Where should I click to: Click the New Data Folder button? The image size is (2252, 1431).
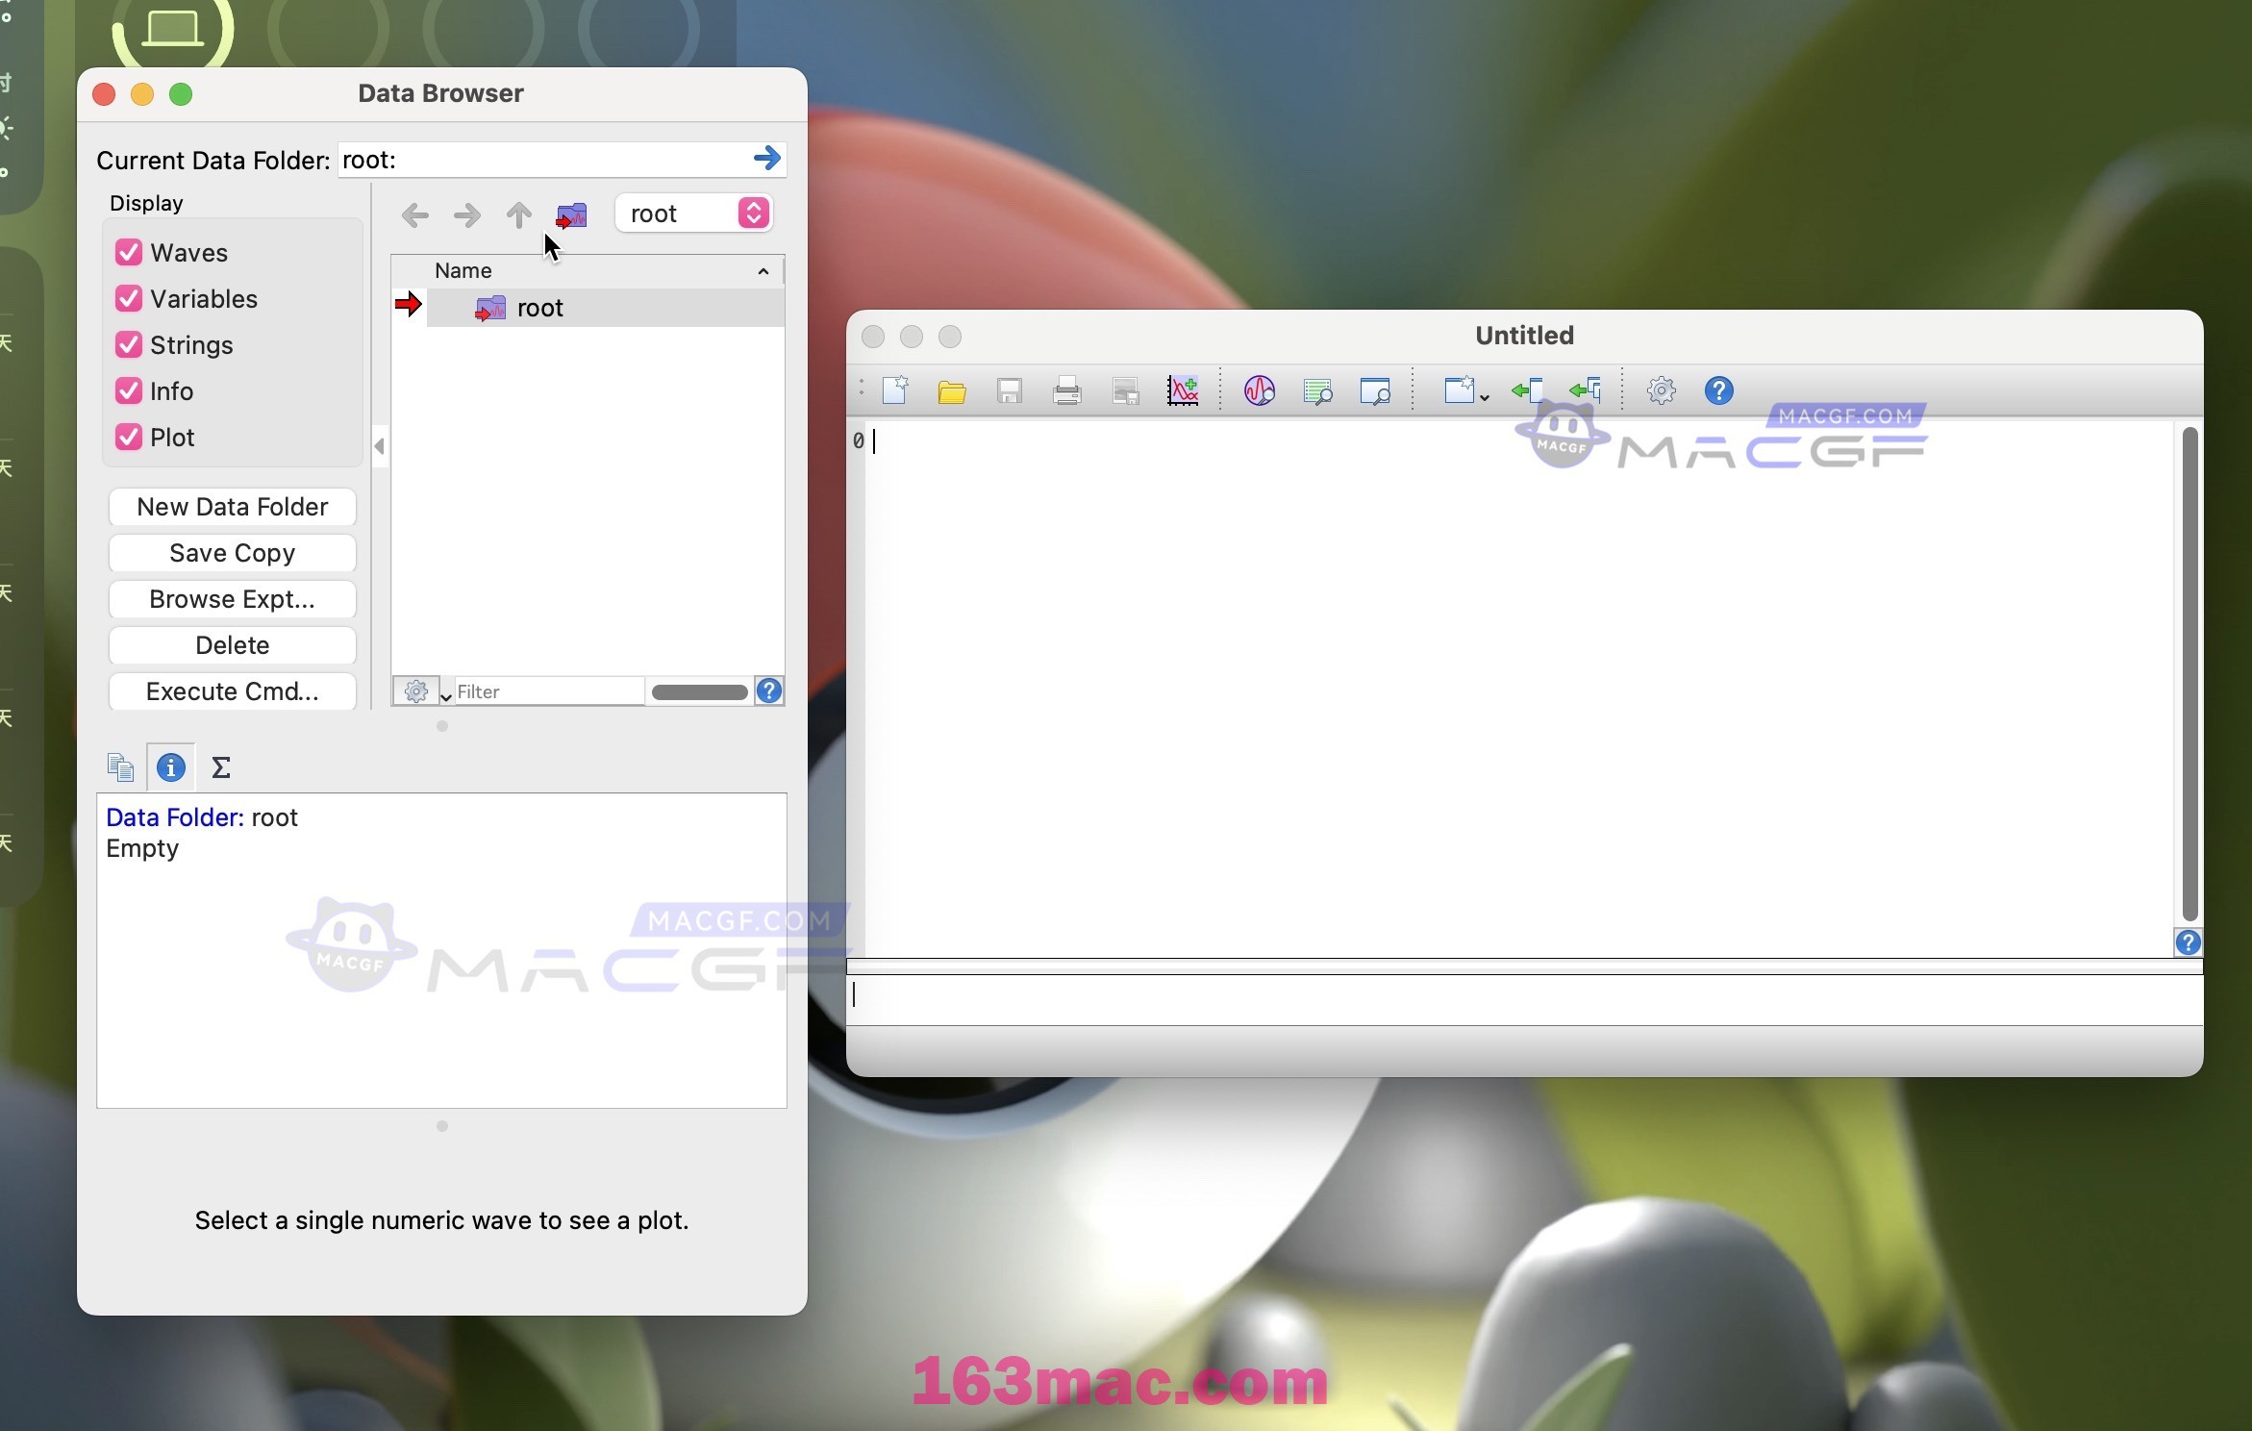[232, 506]
